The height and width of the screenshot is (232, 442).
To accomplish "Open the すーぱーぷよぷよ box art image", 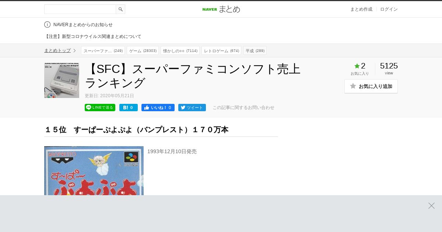I will (x=94, y=171).
